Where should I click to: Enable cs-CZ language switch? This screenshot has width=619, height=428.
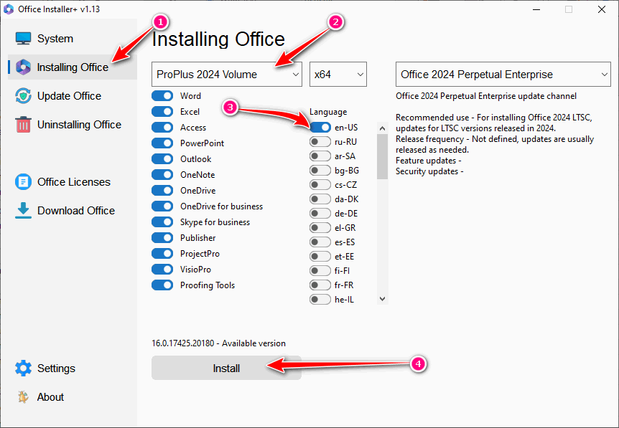[x=320, y=184]
